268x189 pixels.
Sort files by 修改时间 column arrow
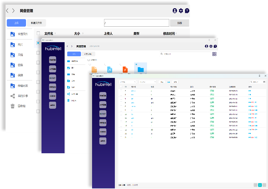tap(176, 34)
